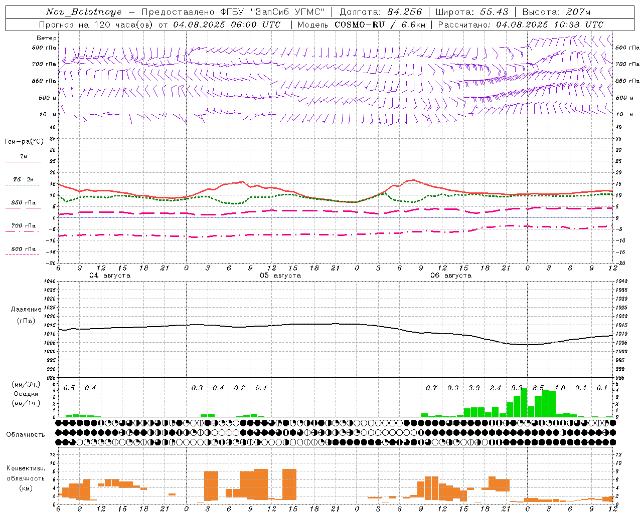Screen dimensions: 642x513
Task: Click the 'Долгота: 84.256' longitude value
Action: (381, 12)
